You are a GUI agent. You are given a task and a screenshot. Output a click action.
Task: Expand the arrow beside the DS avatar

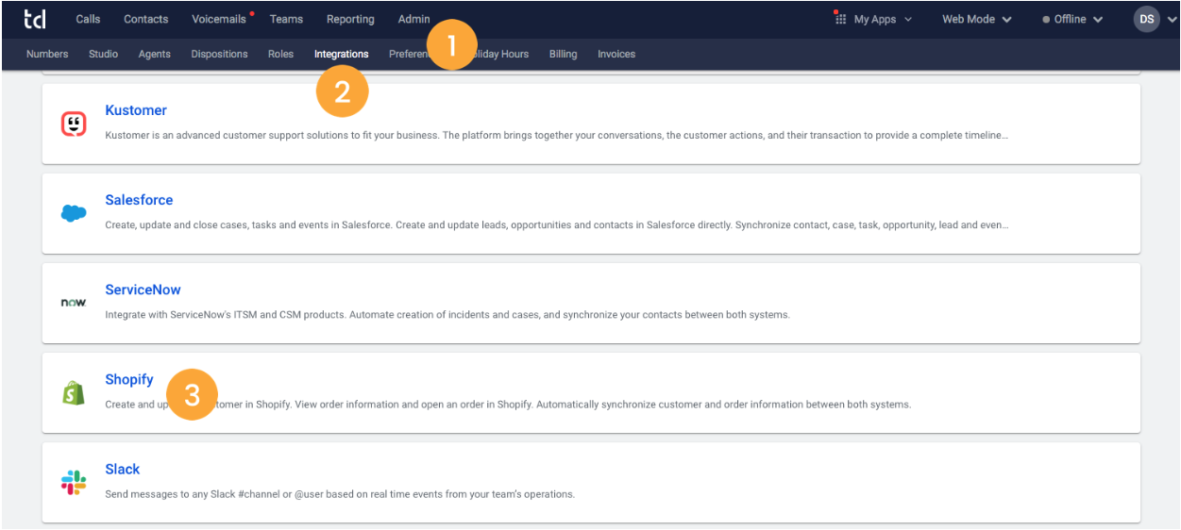pyautogui.click(x=1172, y=20)
